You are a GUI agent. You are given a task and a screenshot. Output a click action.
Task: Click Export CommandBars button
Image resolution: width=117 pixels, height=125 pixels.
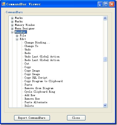tap(32, 118)
